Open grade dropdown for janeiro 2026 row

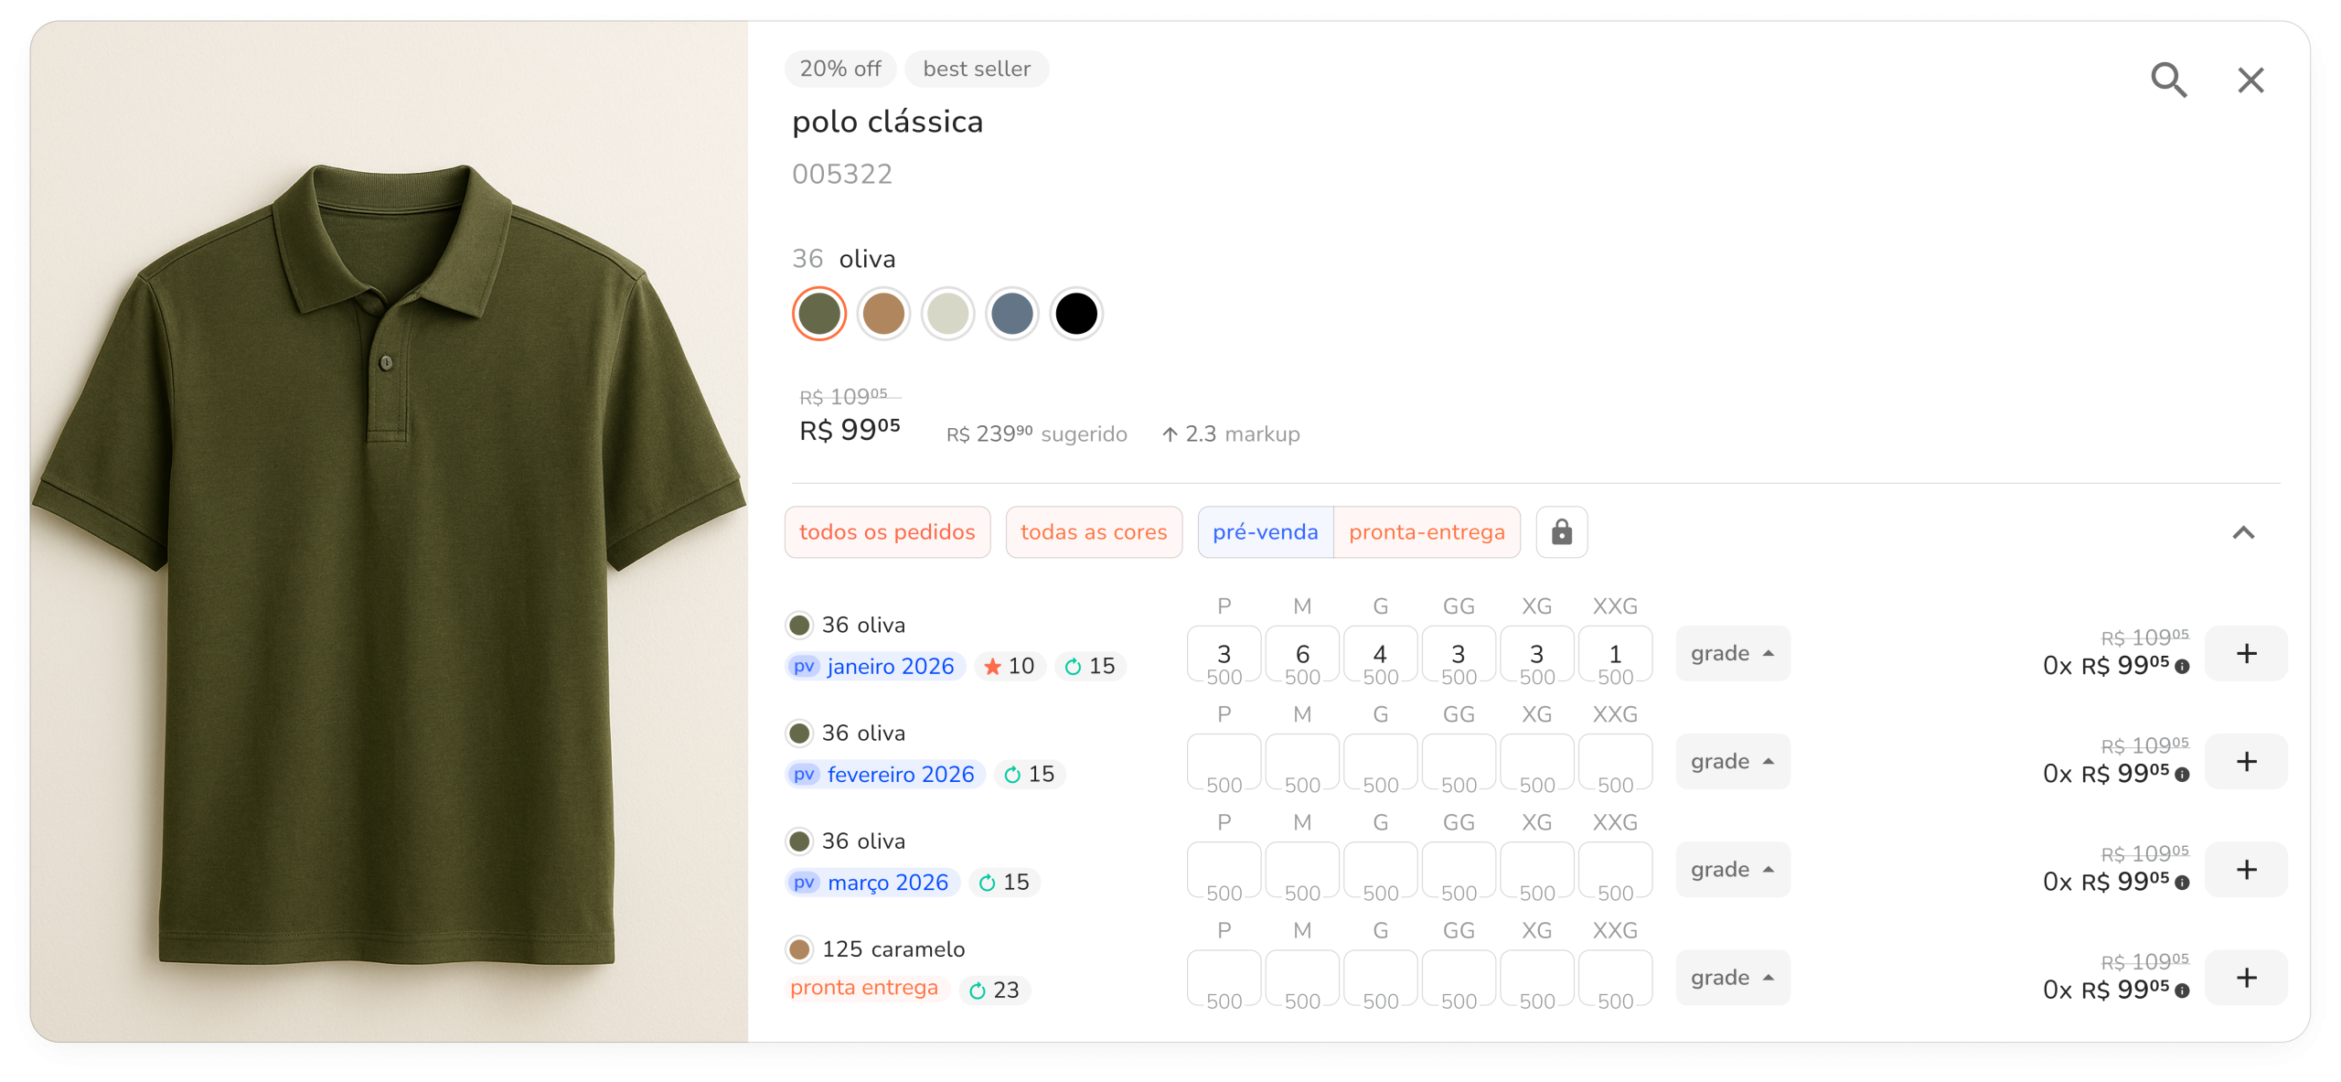[x=1732, y=654]
